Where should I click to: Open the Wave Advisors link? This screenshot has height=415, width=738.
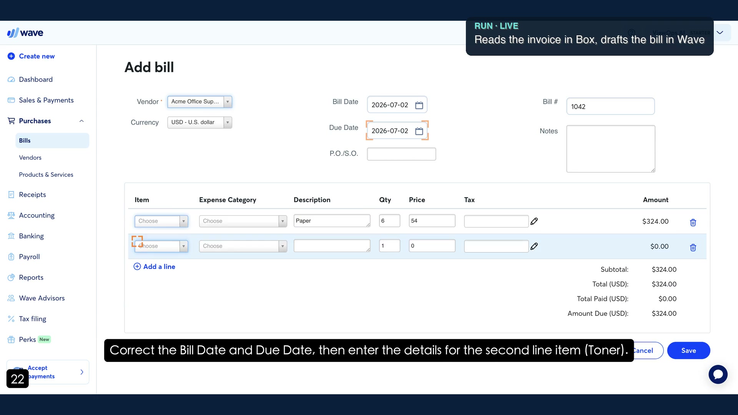coord(42,298)
